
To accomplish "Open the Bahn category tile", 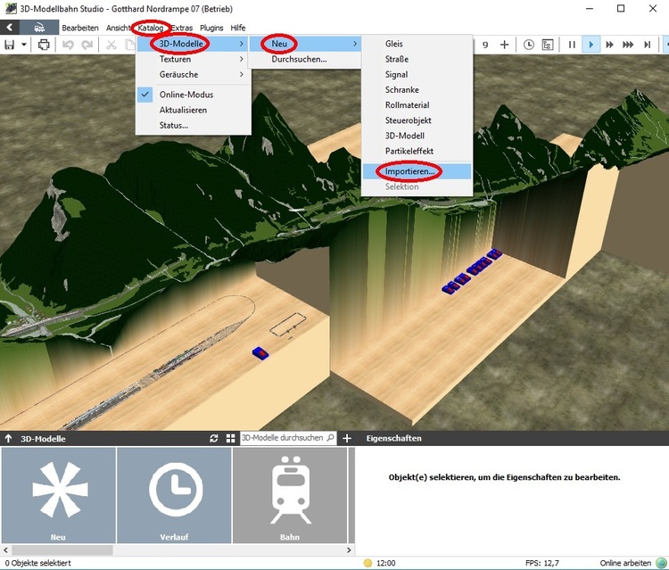I will pos(290,495).
